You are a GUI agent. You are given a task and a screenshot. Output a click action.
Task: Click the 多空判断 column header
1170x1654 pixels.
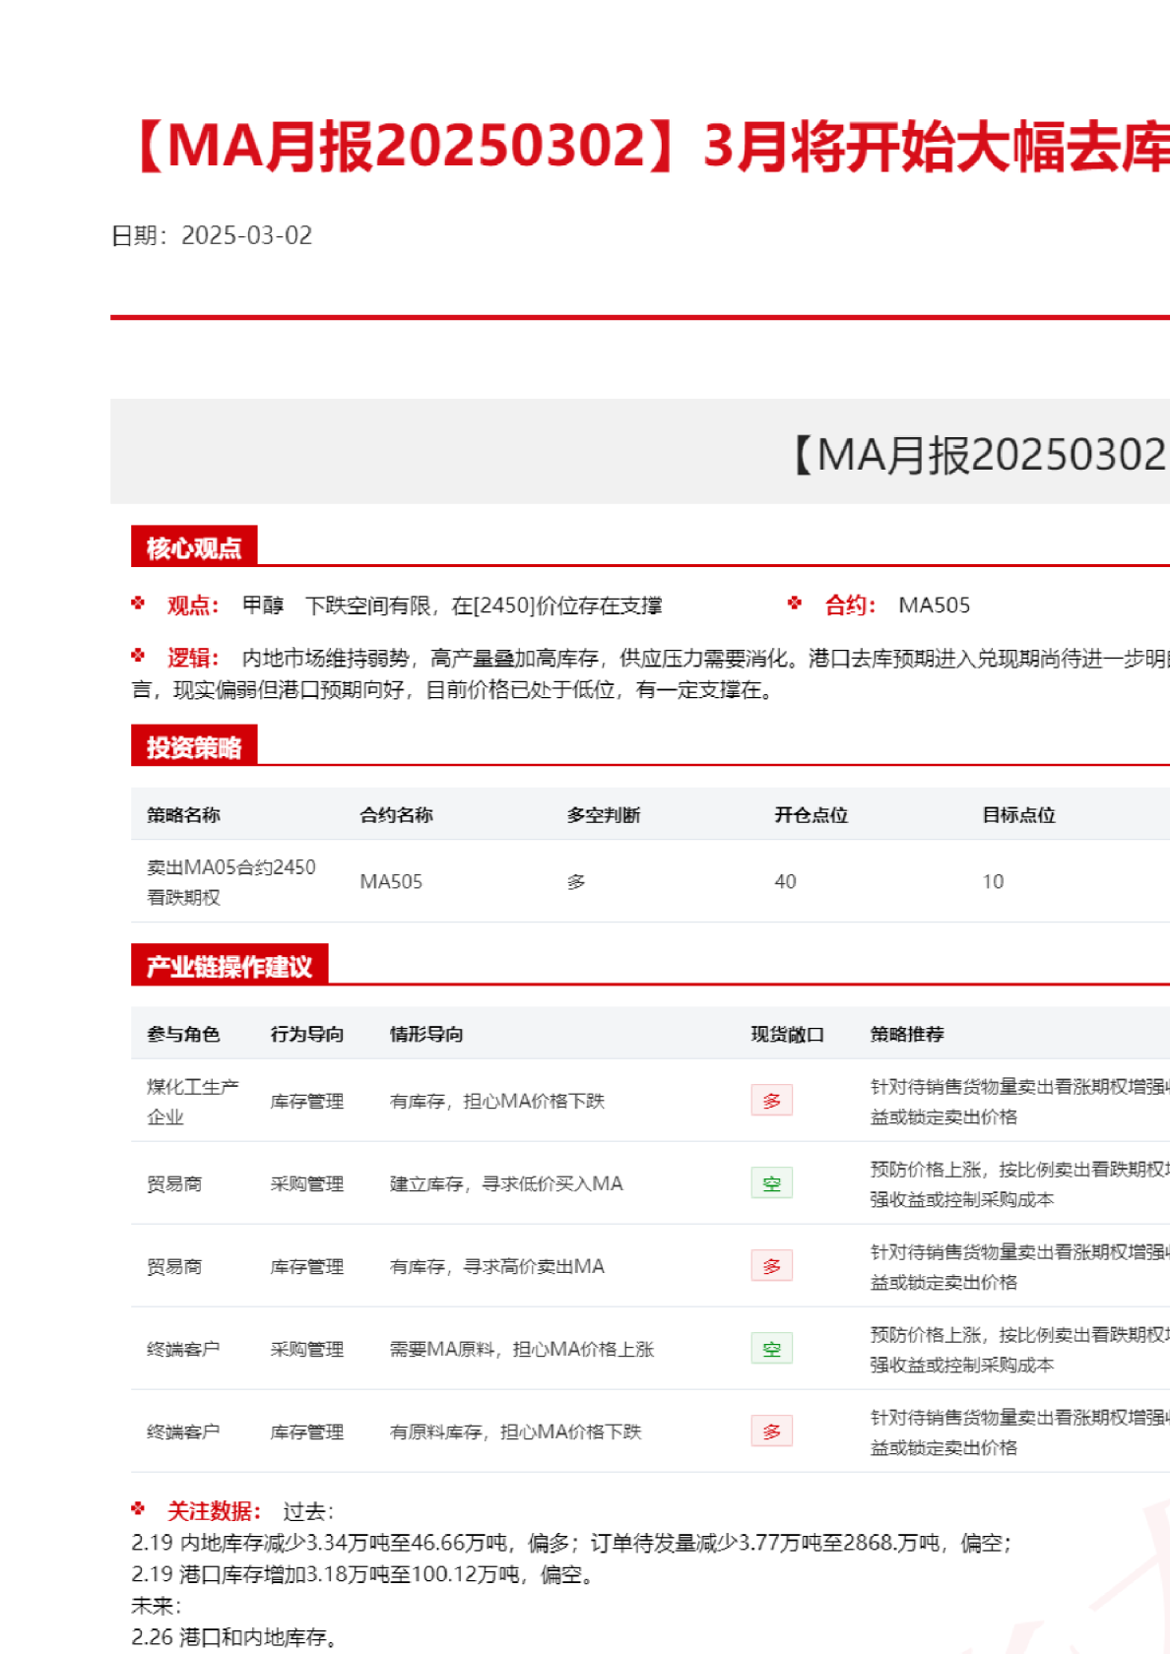coord(604,815)
